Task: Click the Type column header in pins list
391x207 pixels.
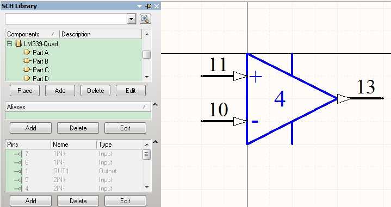Action: tap(120, 145)
